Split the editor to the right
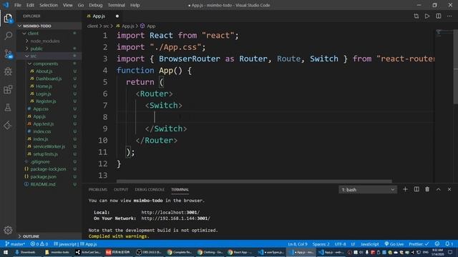Viewport: 458px width, 257px height. pos(439,16)
